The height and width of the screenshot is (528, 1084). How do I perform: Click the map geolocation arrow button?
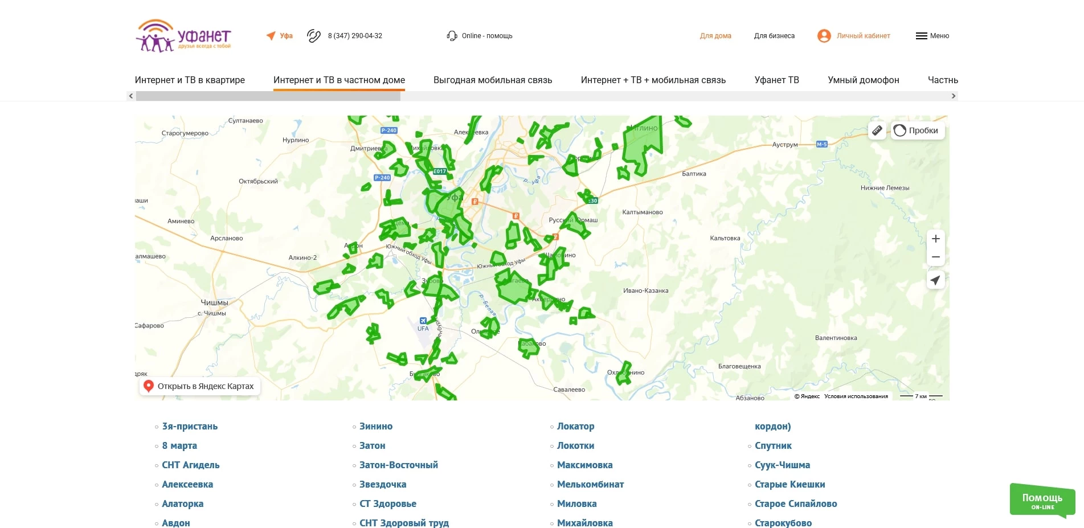click(x=935, y=280)
